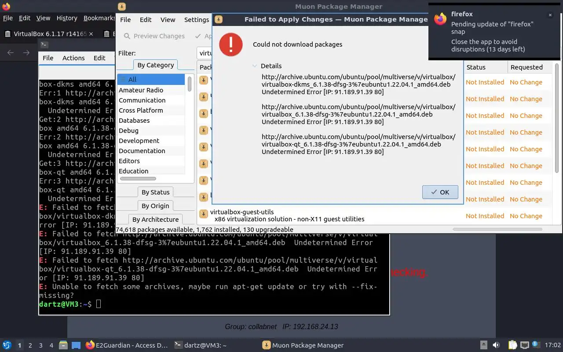Click the Firefox icon in the notification

pyautogui.click(x=440, y=18)
